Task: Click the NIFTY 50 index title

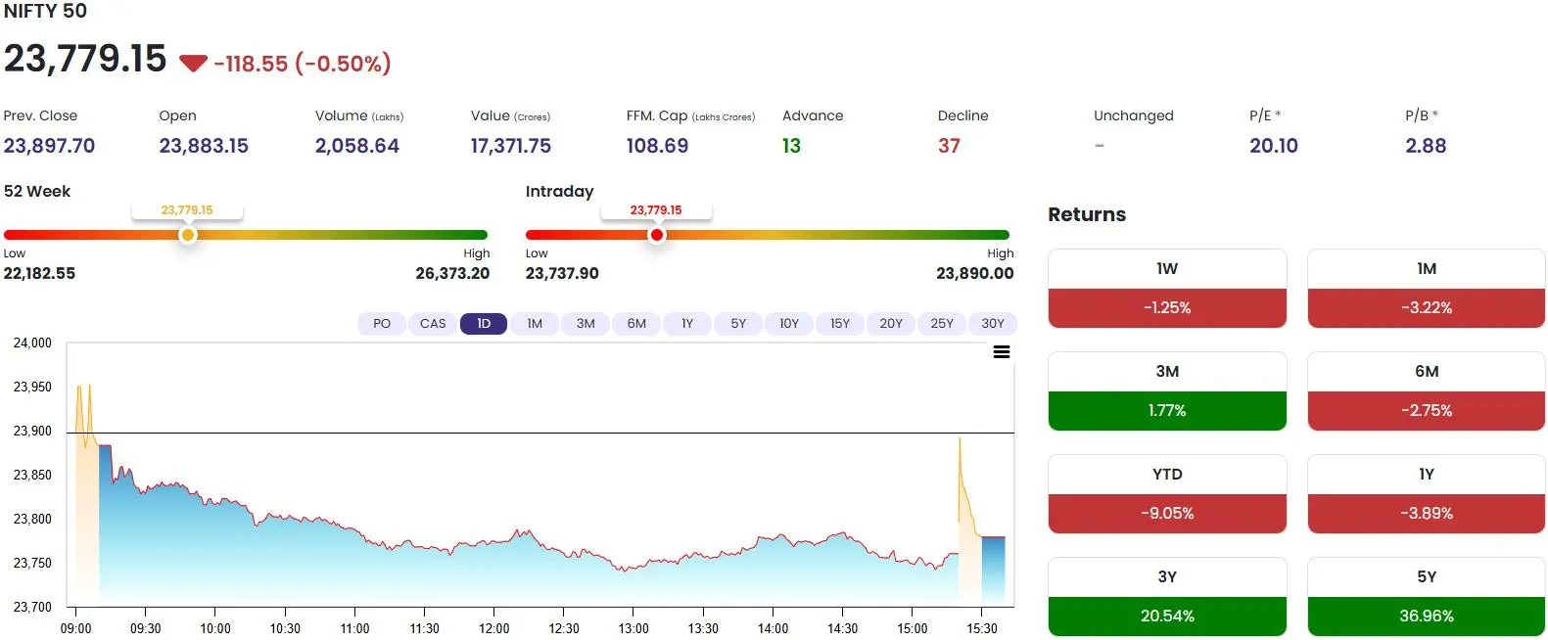Action: click(x=45, y=11)
